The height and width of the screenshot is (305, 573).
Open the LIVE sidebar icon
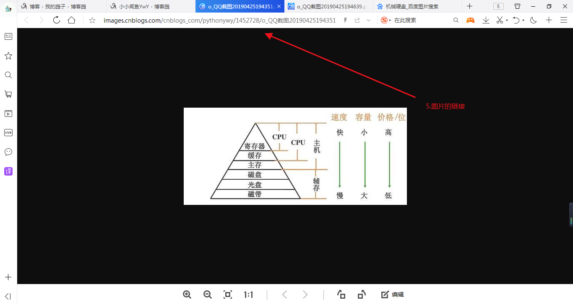pos(8,133)
